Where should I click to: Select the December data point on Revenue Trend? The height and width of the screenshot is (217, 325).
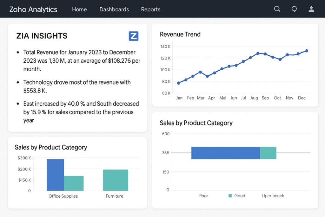click(306, 51)
